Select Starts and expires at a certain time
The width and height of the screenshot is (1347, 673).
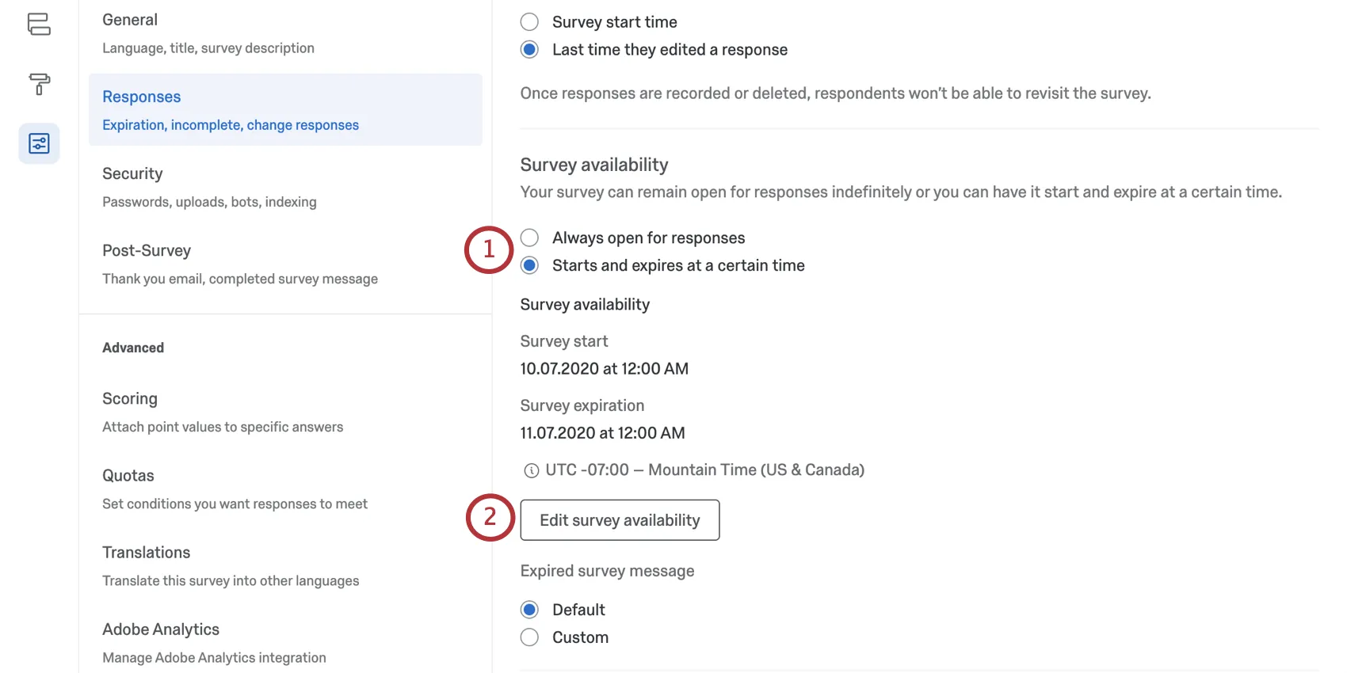click(x=530, y=266)
